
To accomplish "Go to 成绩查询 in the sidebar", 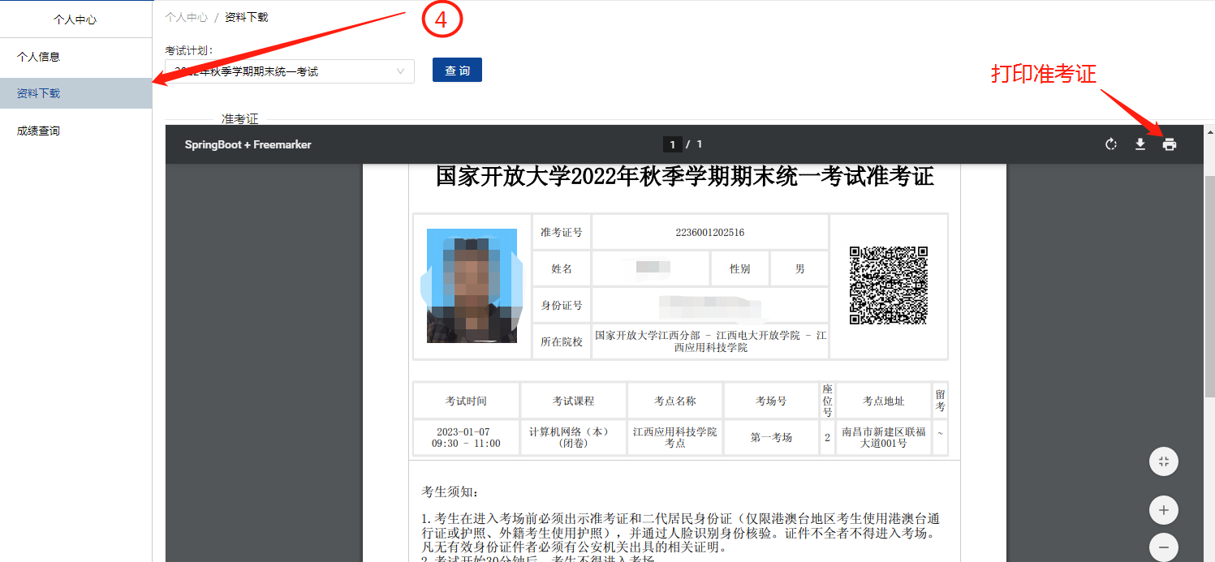I will [x=39, y=131].
